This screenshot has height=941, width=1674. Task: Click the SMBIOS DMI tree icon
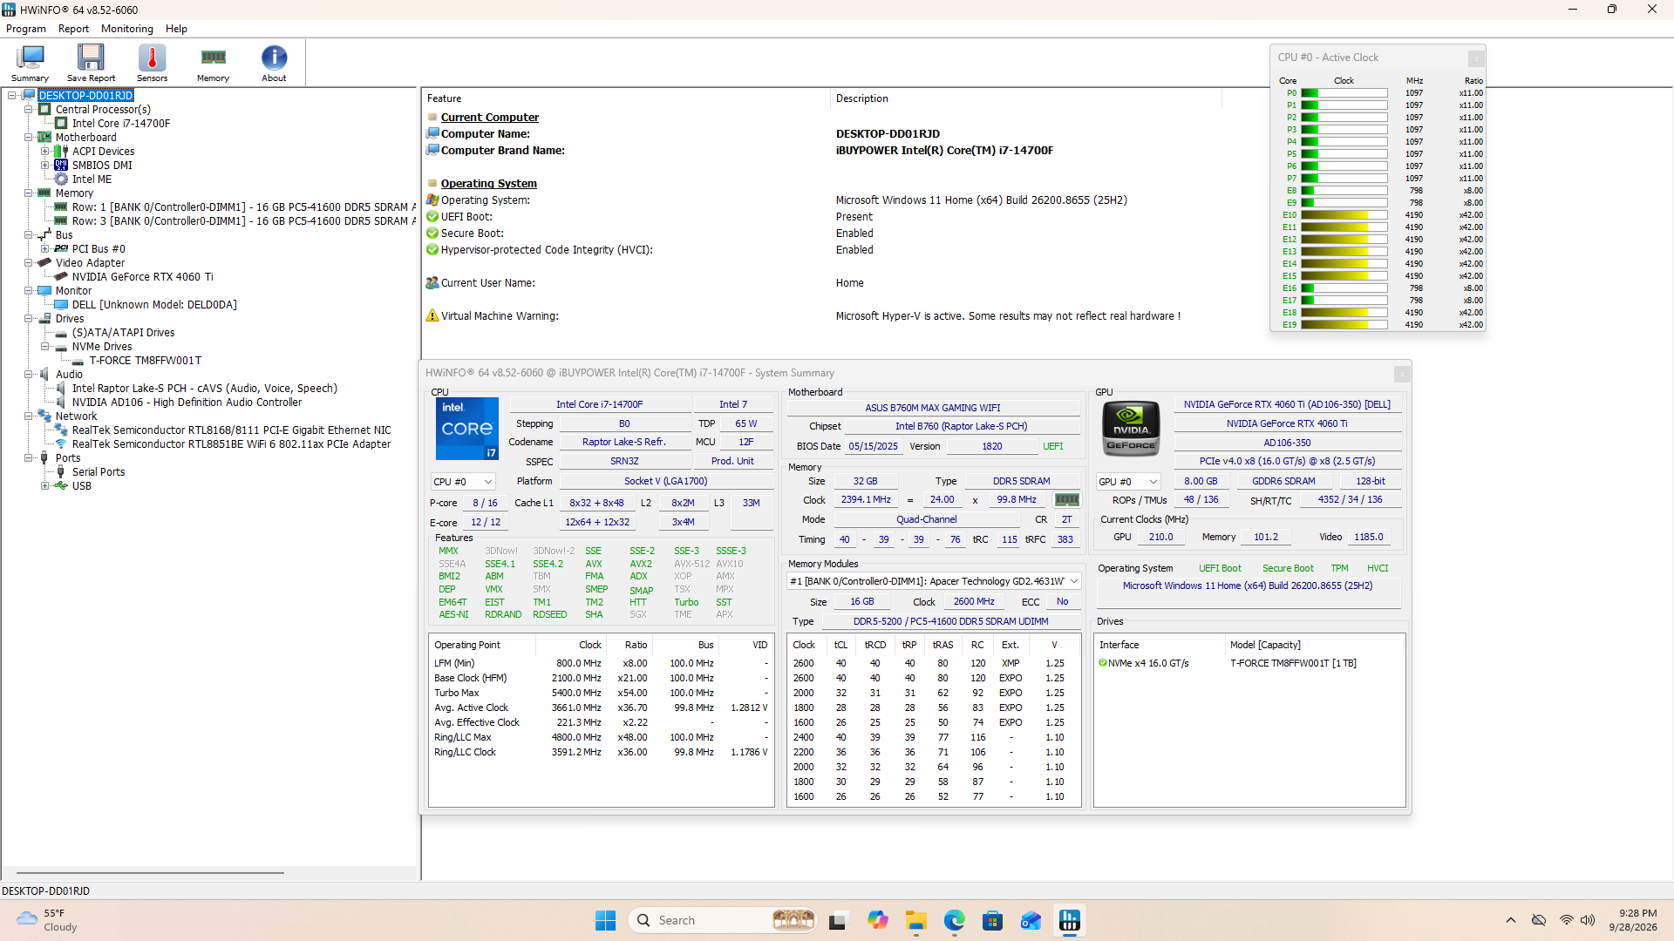(61, 165)
